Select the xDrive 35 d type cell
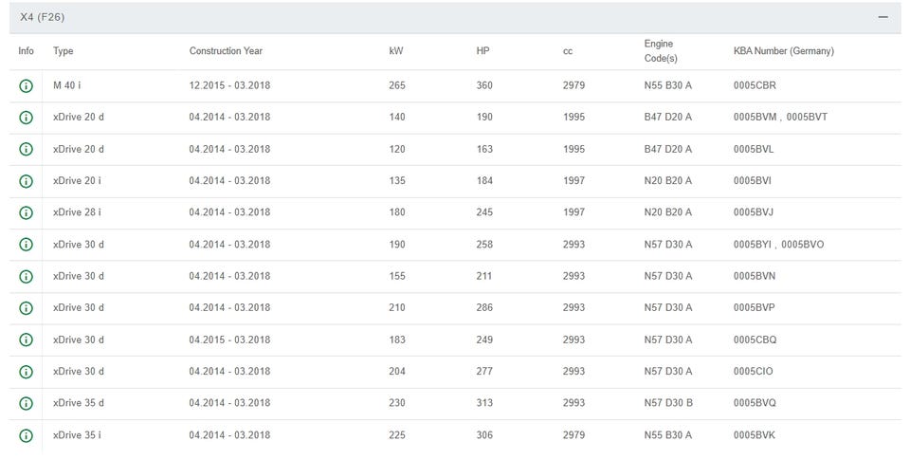The image size is (910, 459). point(79,403)
